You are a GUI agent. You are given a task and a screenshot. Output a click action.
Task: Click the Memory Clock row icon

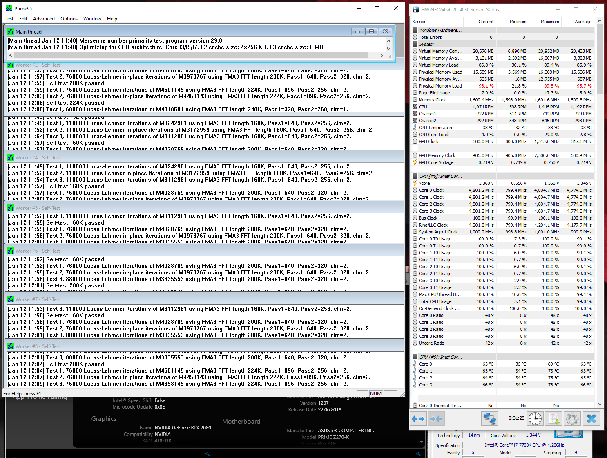click(x=415, y=100)
